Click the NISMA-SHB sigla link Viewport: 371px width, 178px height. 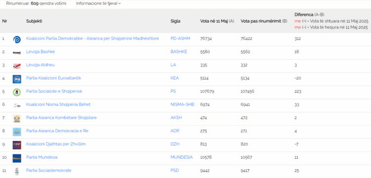tap(183, 105)
